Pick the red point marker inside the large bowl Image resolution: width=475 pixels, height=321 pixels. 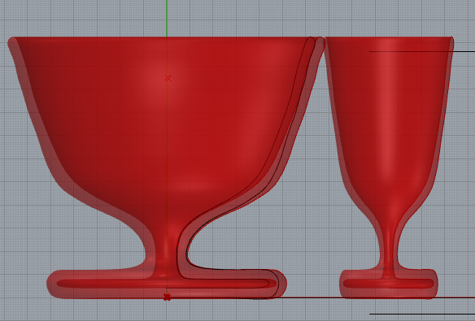click(168, 78)
